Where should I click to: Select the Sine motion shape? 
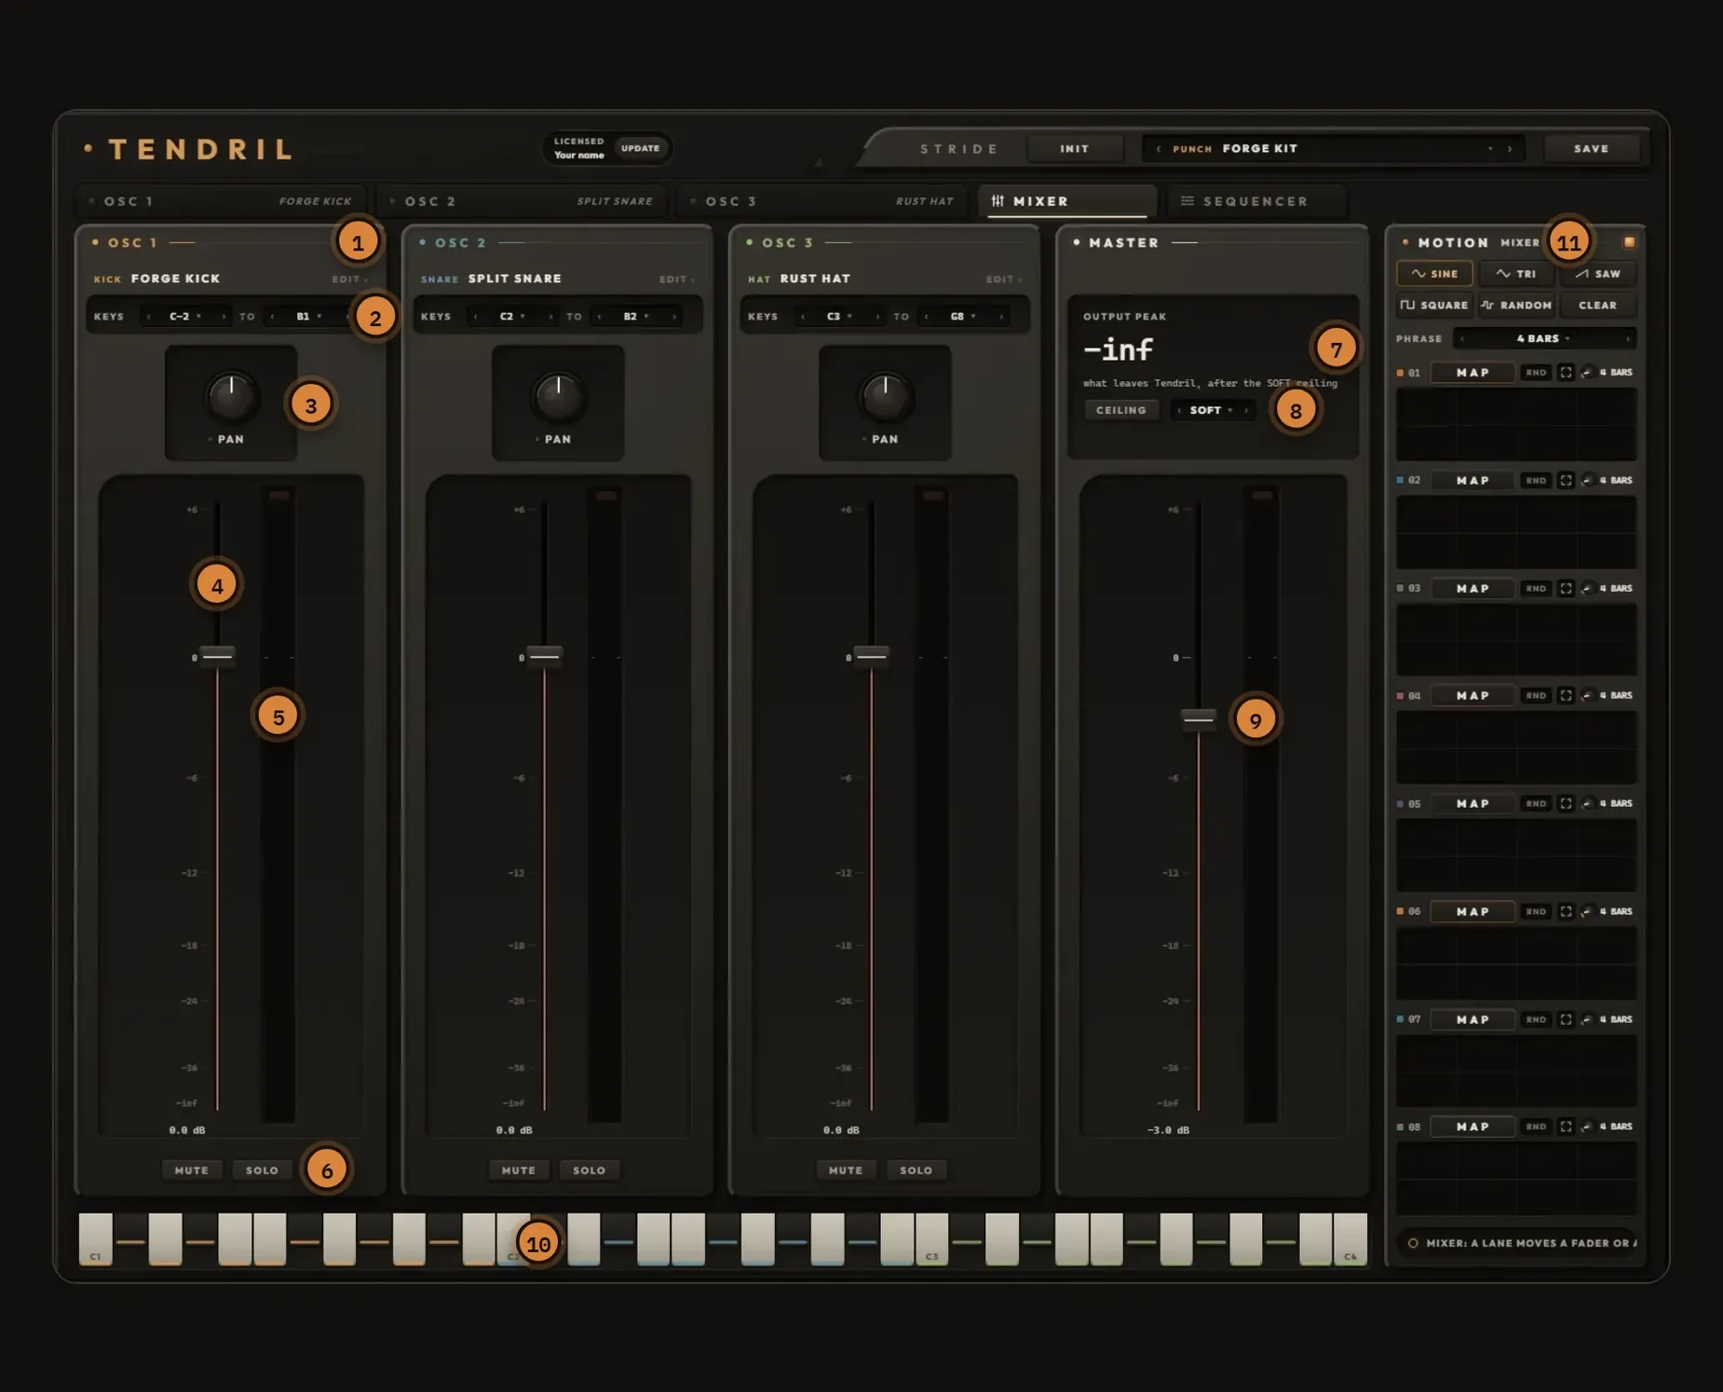(1434, 274)
